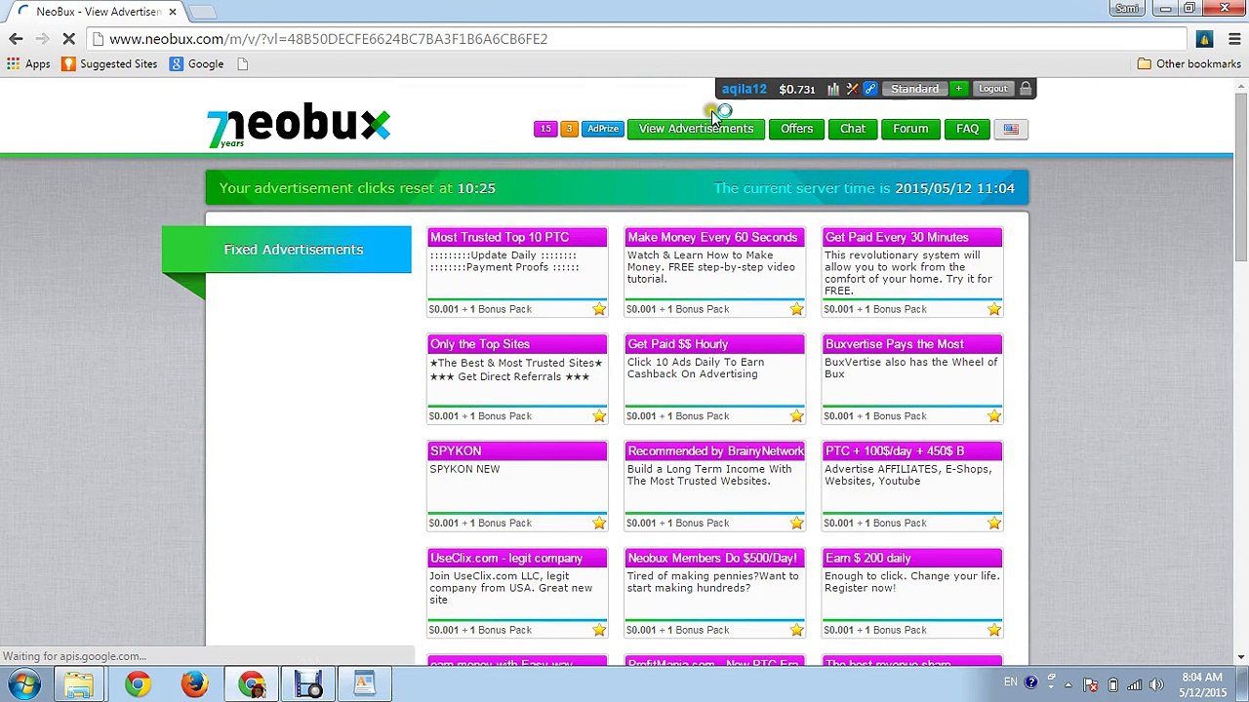This screenshot has height=702, width=1249.
Task: Open the AdPrize button
Action: [602, 129]
